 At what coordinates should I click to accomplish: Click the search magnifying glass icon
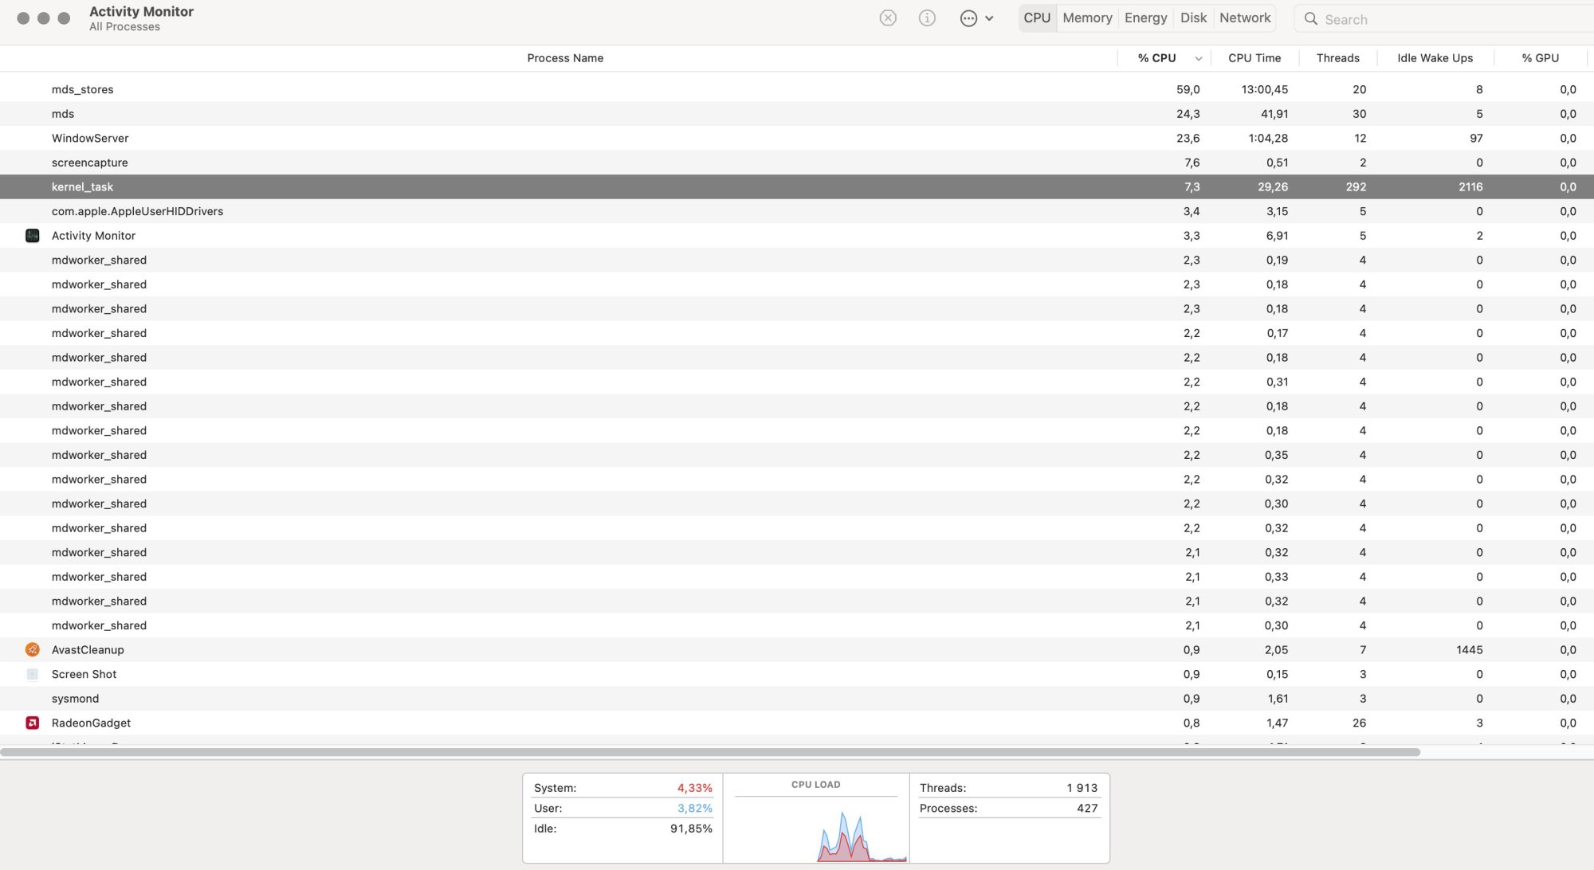pyautogui.click(x=1310, y=18)
